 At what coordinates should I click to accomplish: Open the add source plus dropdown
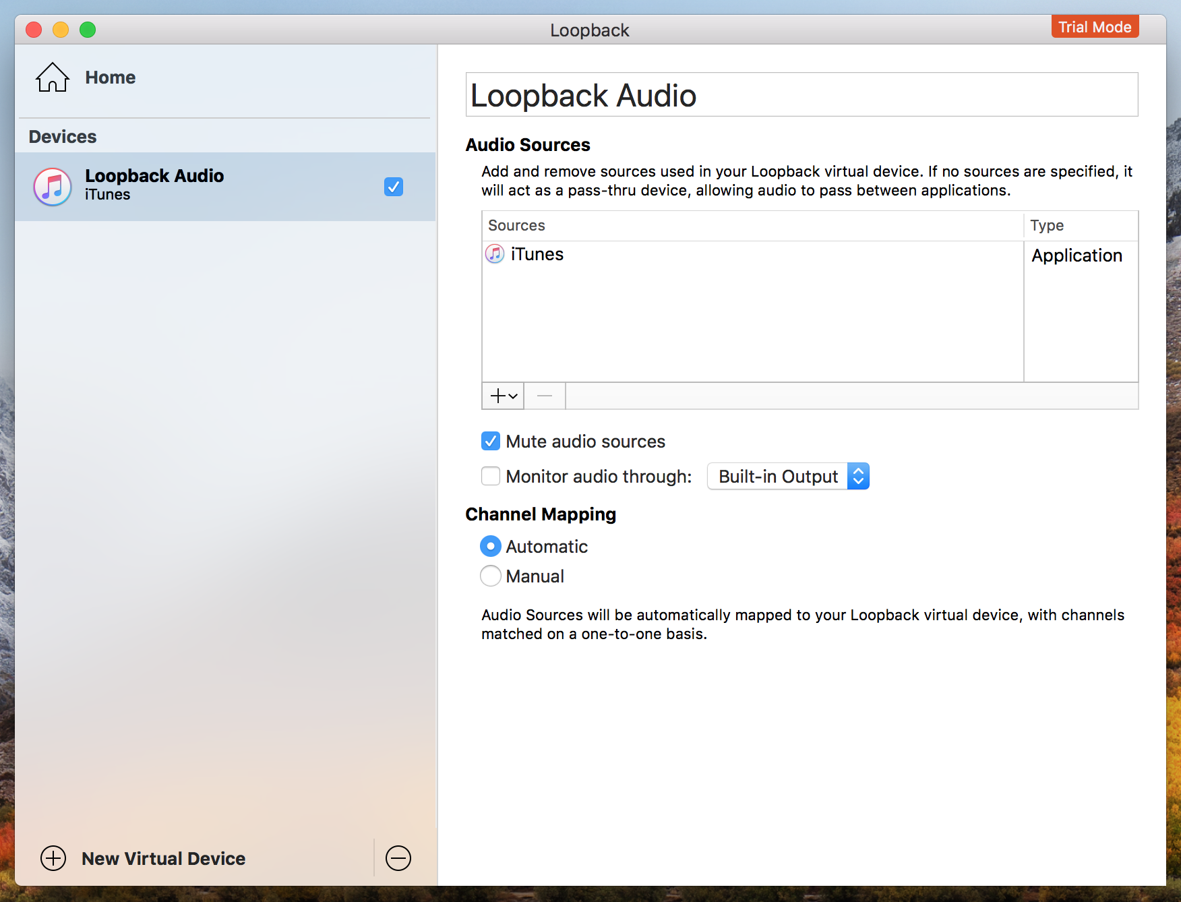(x=503, y=396)
